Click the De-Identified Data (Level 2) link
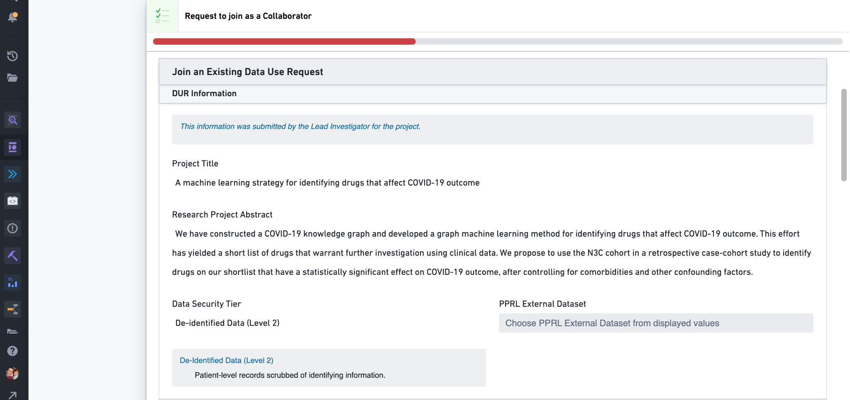Image resolution: width=850 pixels, height=400 pixels. pyautogui.click(x=226, y=361)
